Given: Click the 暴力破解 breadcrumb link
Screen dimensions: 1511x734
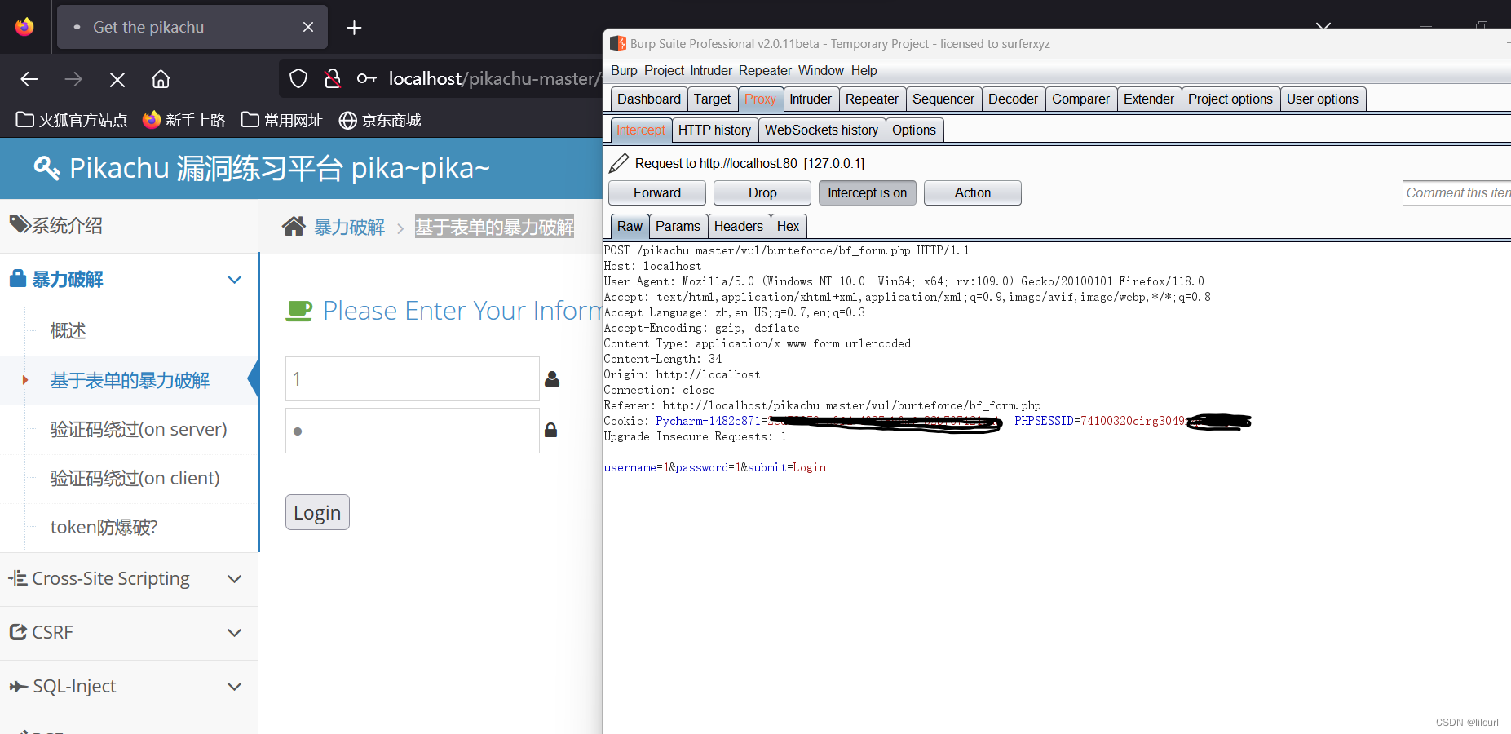Looking at the screenshot, I should [349, 227].
